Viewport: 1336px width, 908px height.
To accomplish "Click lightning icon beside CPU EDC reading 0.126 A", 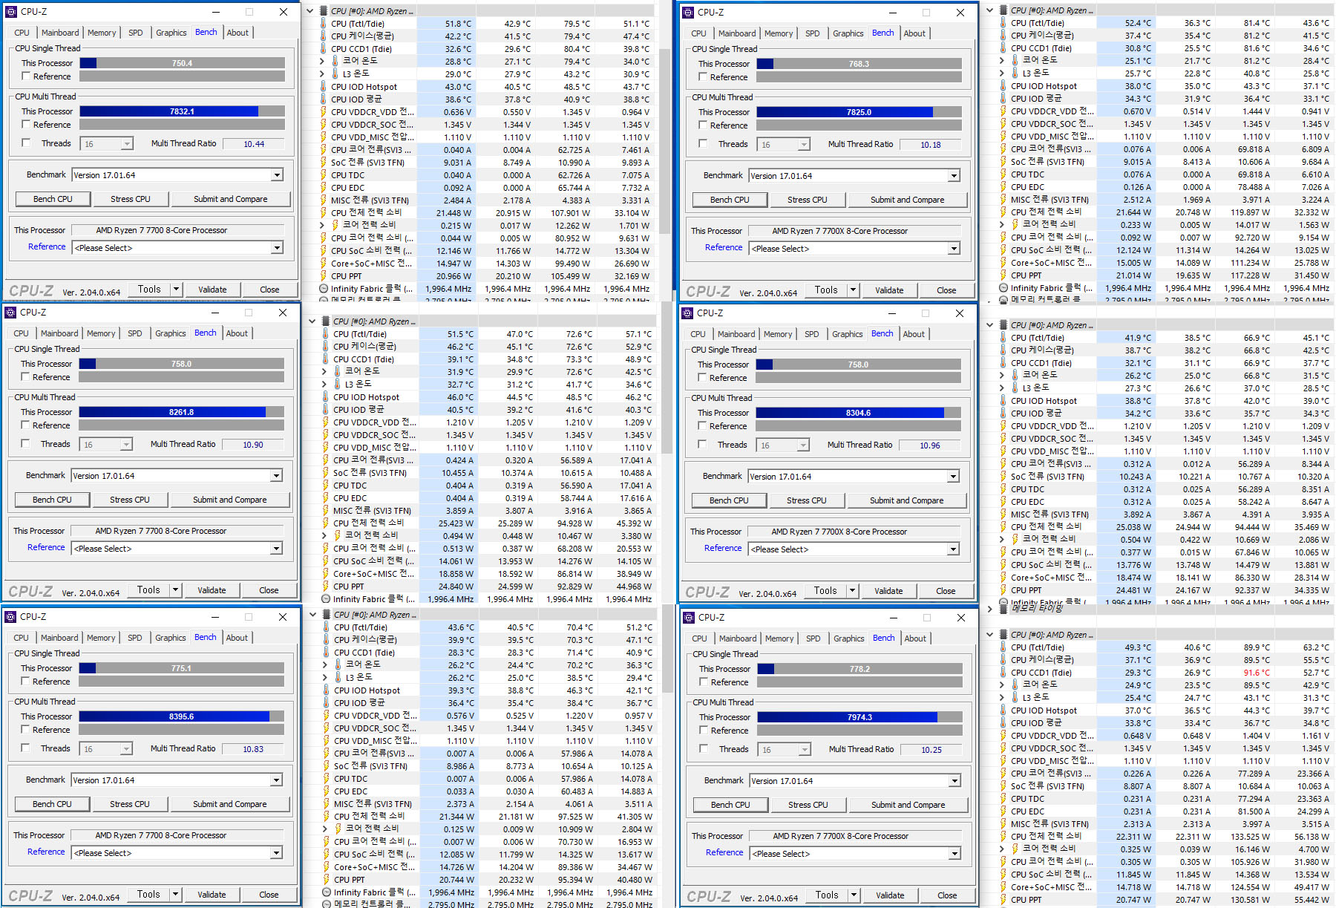I will tap(1003, 187).
